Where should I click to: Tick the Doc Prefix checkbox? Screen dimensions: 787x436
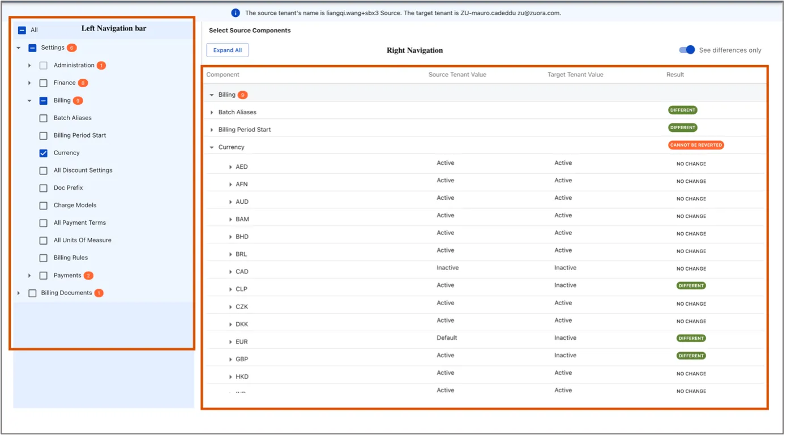tap(44, 188)
